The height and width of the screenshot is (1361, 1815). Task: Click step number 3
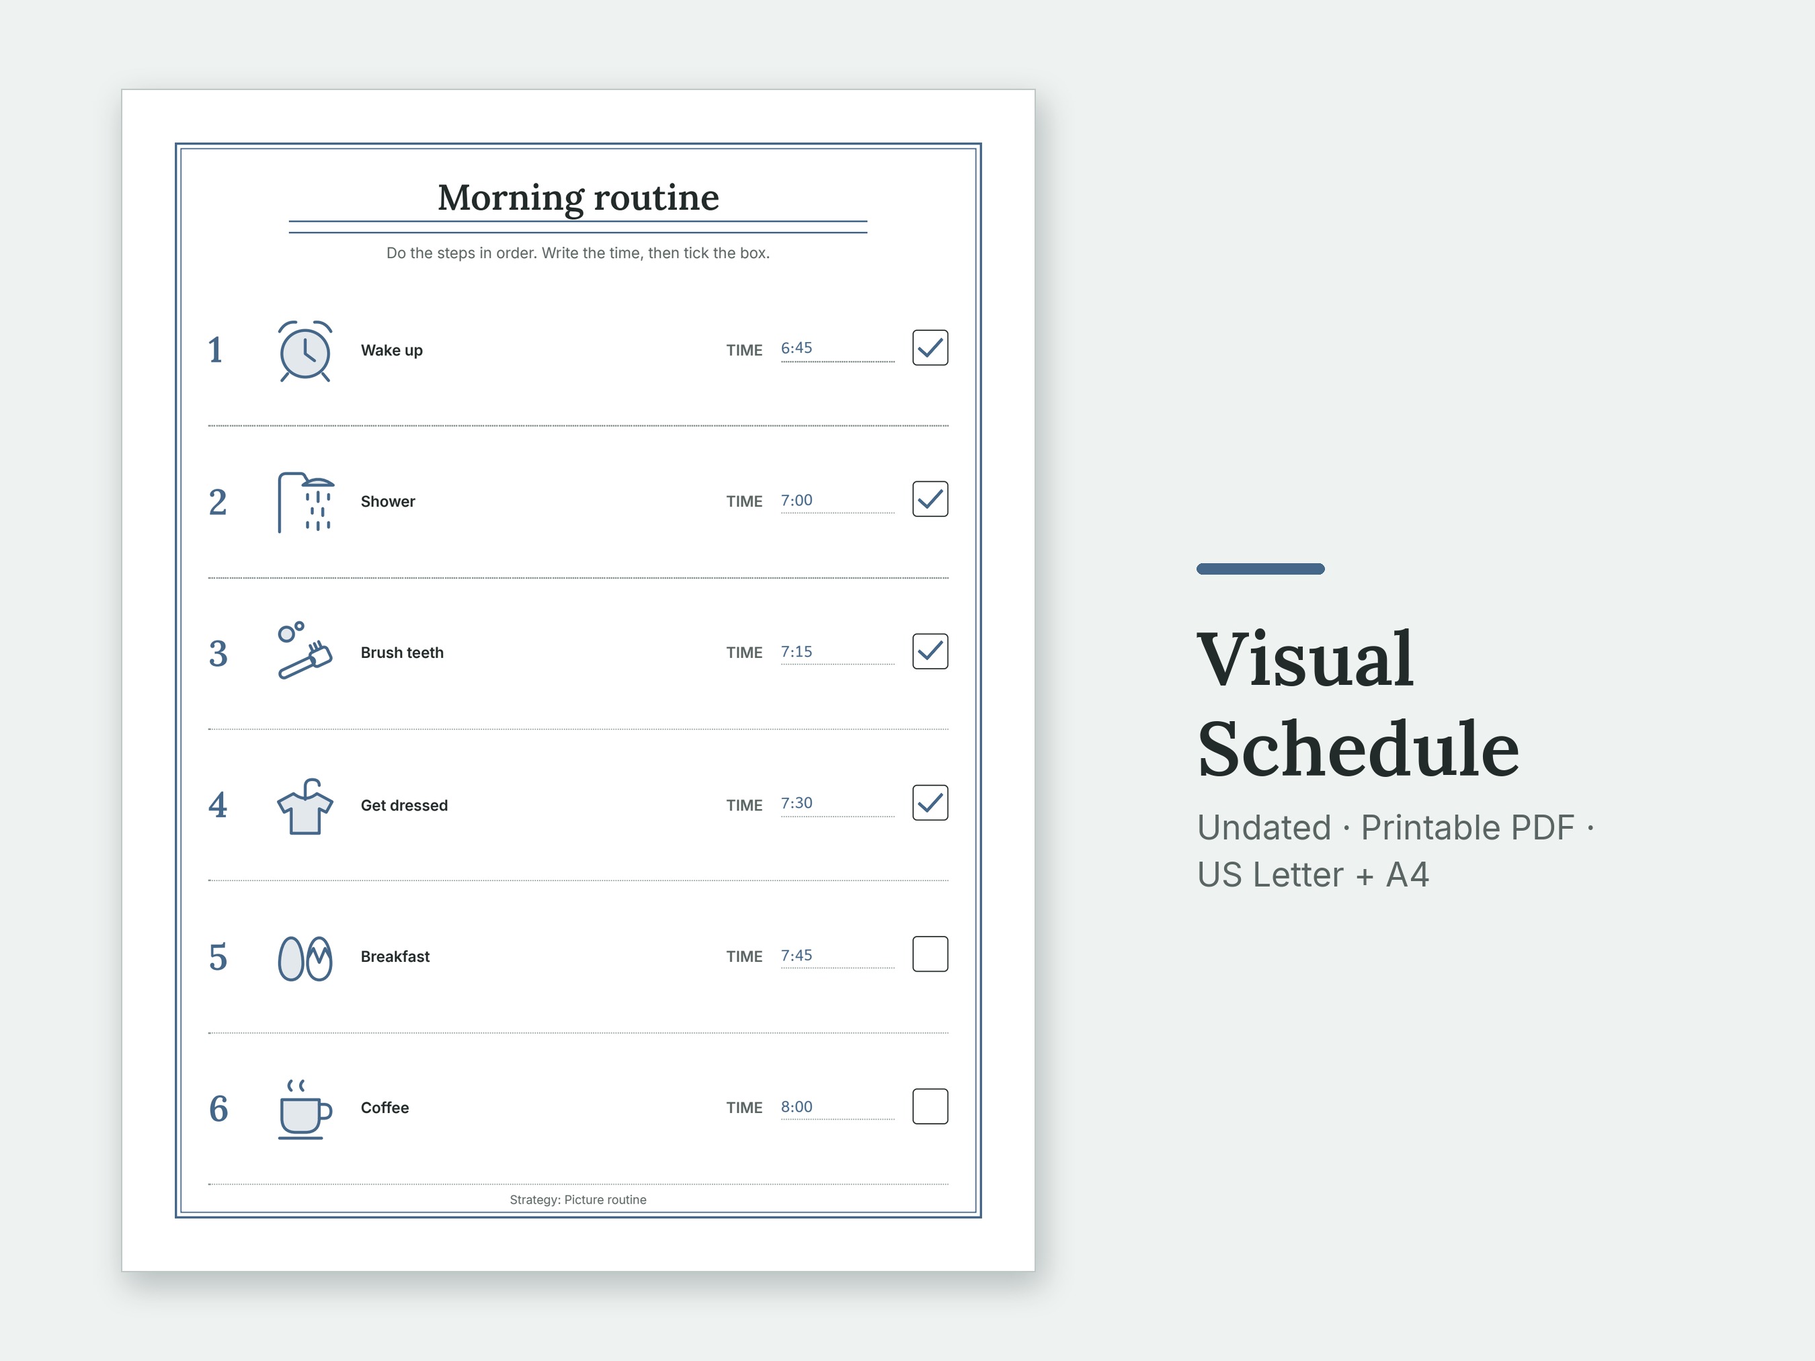(217, 654)
